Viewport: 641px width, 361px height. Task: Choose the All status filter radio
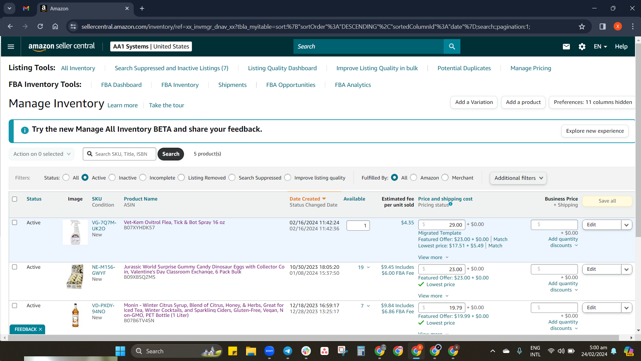click(x=66, y=177)
